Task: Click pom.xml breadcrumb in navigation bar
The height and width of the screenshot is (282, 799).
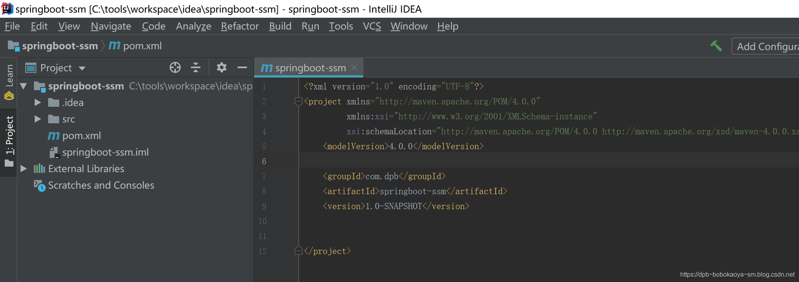Action: 135,46
